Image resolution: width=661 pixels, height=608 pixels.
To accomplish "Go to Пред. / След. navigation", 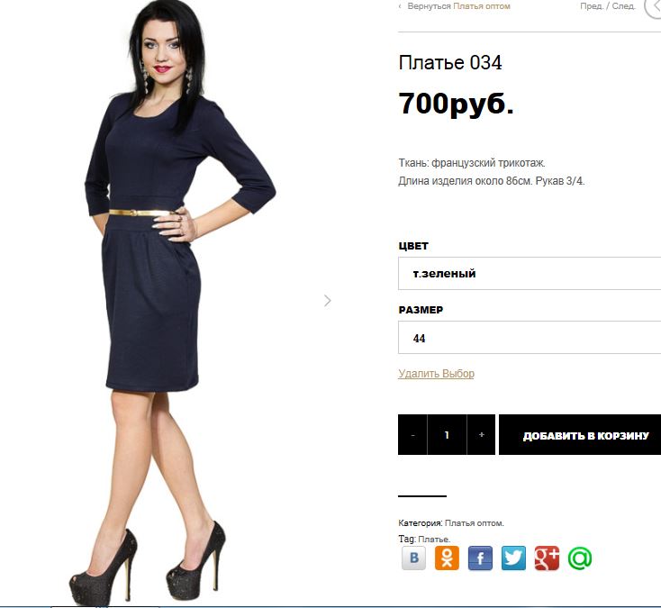I will click(608, 6).
